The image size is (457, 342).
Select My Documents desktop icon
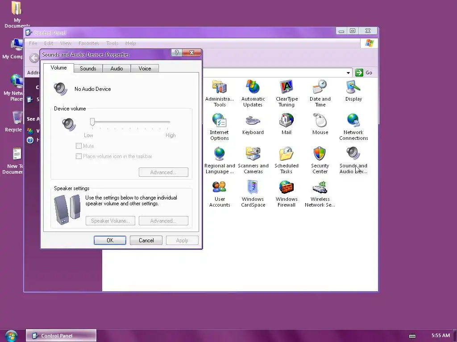coord(17,15)
